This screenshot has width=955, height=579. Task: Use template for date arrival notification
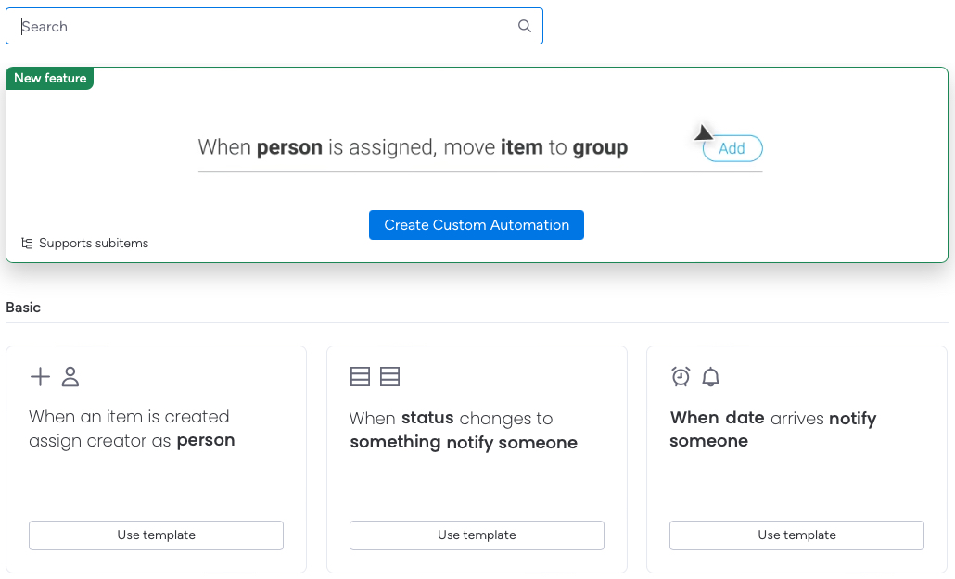[x=796, y=535]
